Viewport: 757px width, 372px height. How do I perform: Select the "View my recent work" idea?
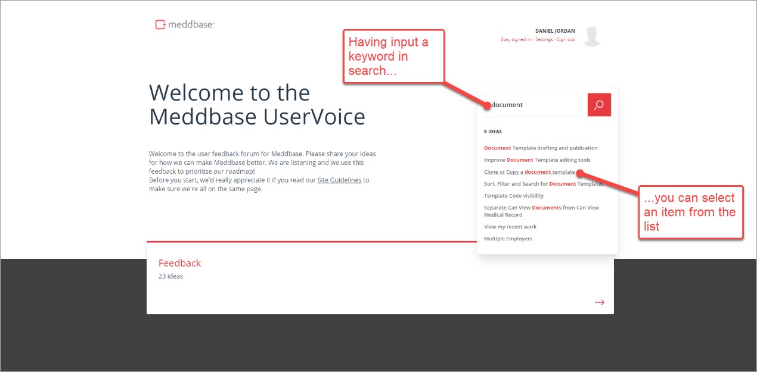510,227
